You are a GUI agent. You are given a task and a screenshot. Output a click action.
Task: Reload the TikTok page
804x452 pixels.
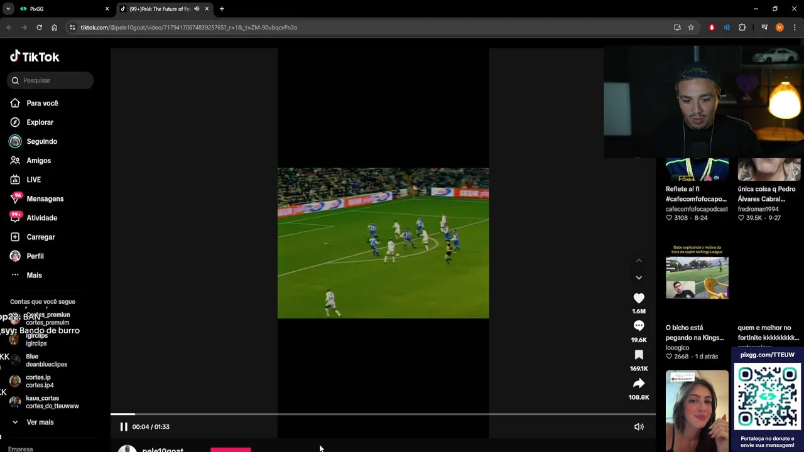click(39, 28)
